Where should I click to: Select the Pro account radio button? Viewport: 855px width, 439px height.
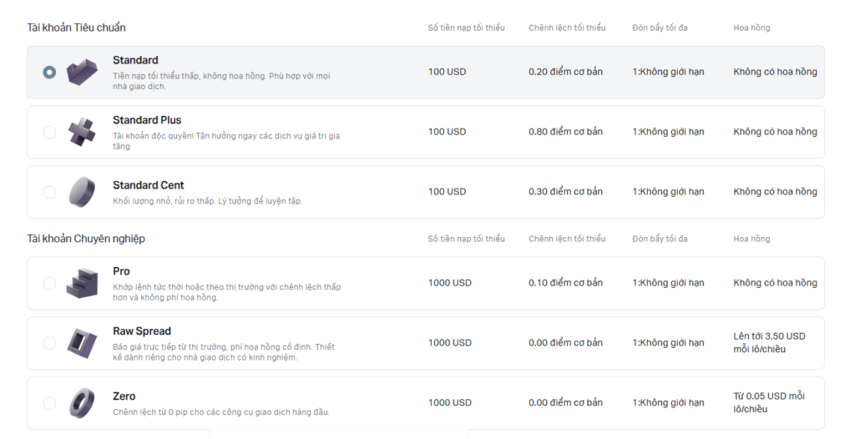(49, 283)
